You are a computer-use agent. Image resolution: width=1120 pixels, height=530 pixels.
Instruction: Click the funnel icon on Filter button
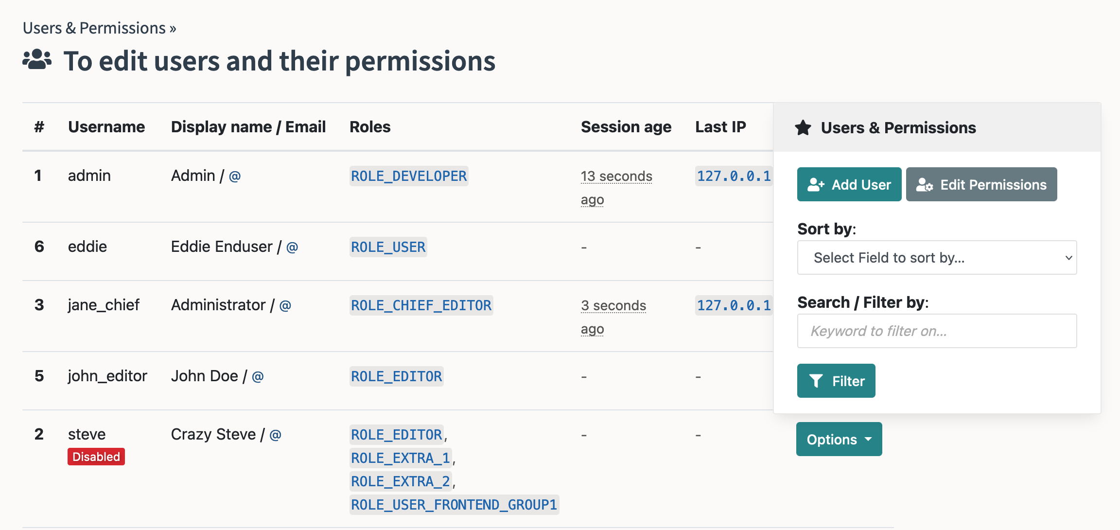click(x=816, y=381)
